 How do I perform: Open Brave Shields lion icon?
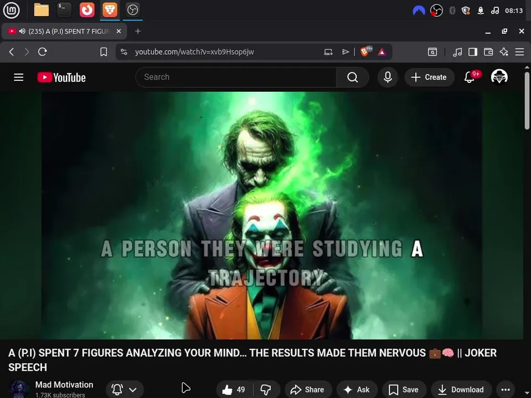tap(366, 51)
